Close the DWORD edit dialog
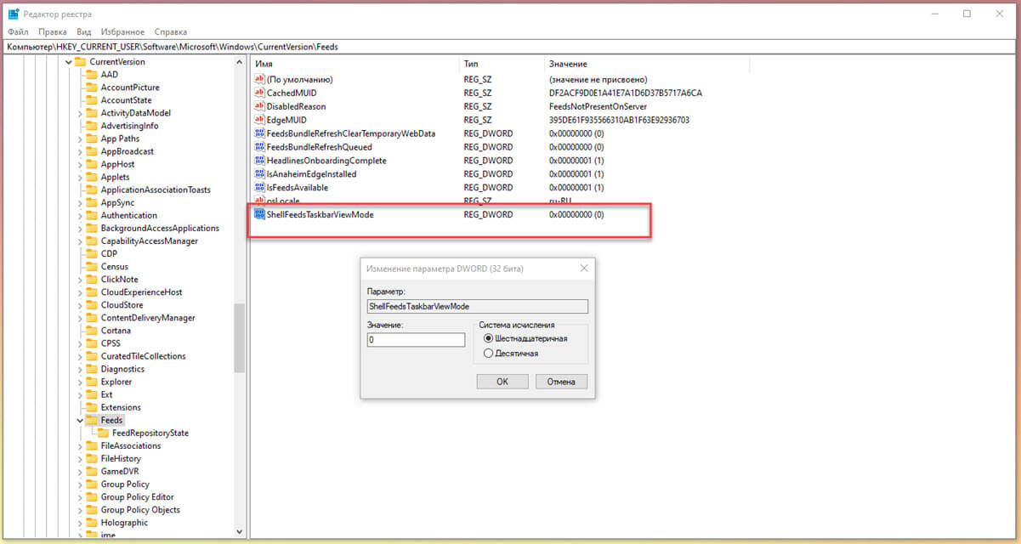 pos(583,269)
